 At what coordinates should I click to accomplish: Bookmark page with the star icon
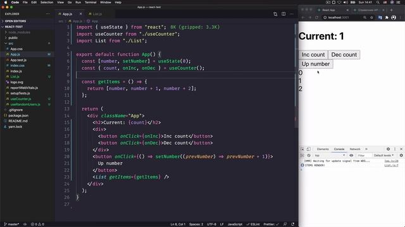371,18
